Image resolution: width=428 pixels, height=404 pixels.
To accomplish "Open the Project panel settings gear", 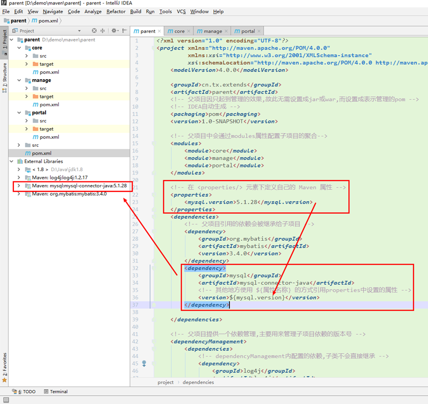I will point(114,31).
